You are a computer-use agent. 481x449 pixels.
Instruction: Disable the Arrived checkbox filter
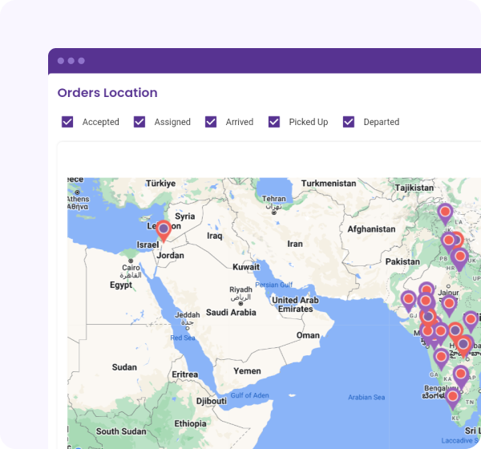pos(211,122)
